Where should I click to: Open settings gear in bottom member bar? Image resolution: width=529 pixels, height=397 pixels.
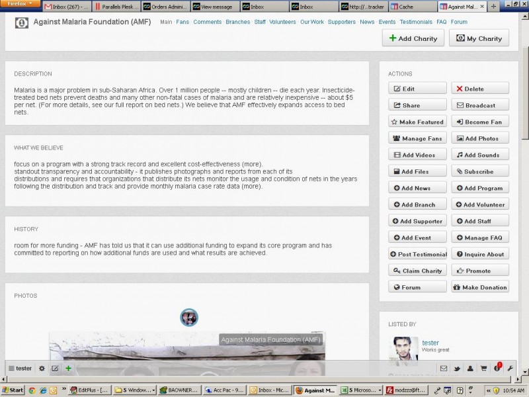click(42, 369)
